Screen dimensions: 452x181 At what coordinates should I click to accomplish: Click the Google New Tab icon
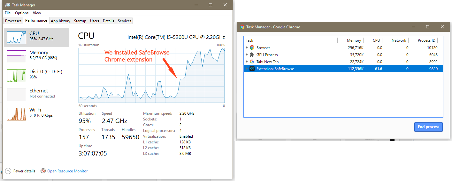pos(252,62)
